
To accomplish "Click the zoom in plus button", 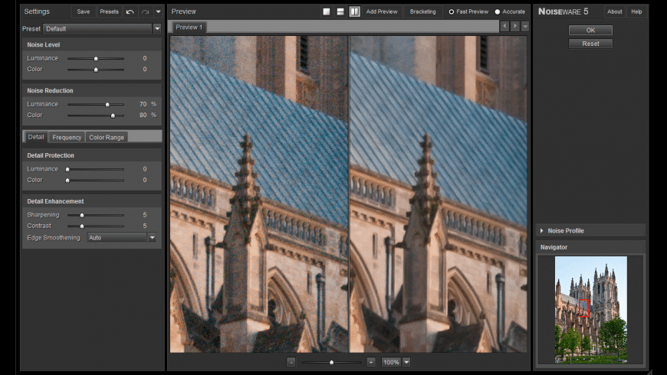I will click(x=371, y=362).
